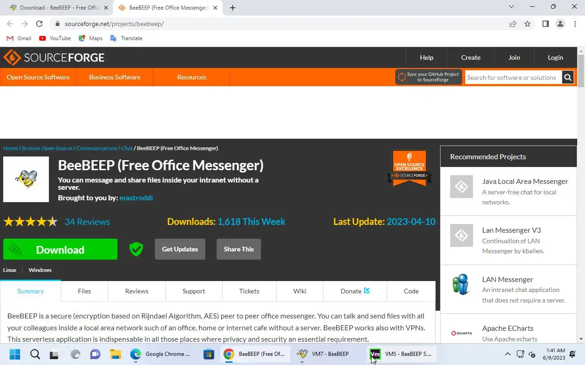Open File Explorer from taskbar

(x=115, y=354)
